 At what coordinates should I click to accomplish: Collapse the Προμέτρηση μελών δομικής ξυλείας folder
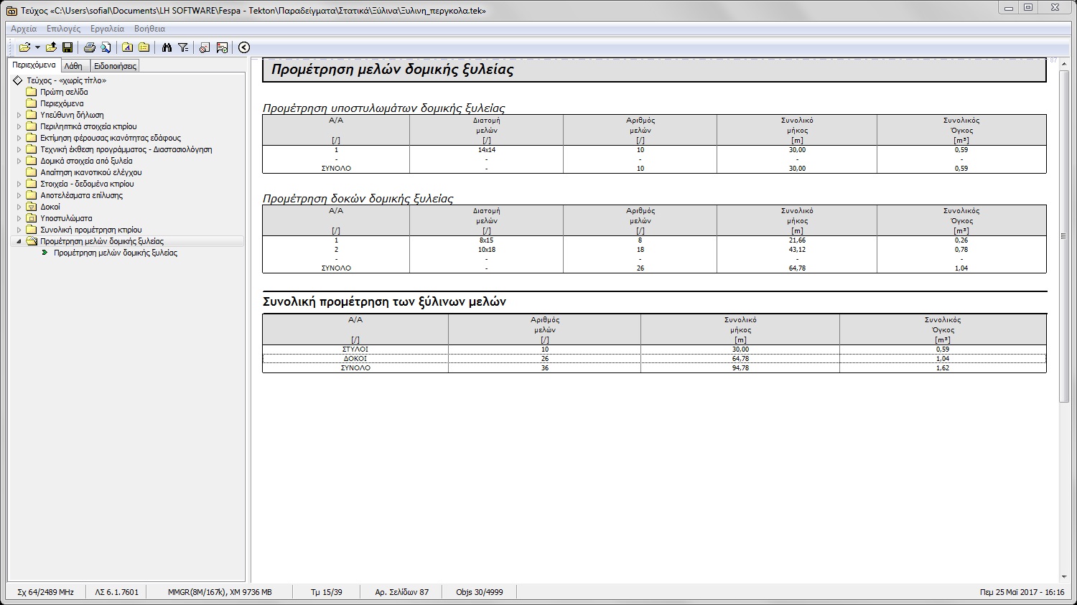[x=19, y=242]
